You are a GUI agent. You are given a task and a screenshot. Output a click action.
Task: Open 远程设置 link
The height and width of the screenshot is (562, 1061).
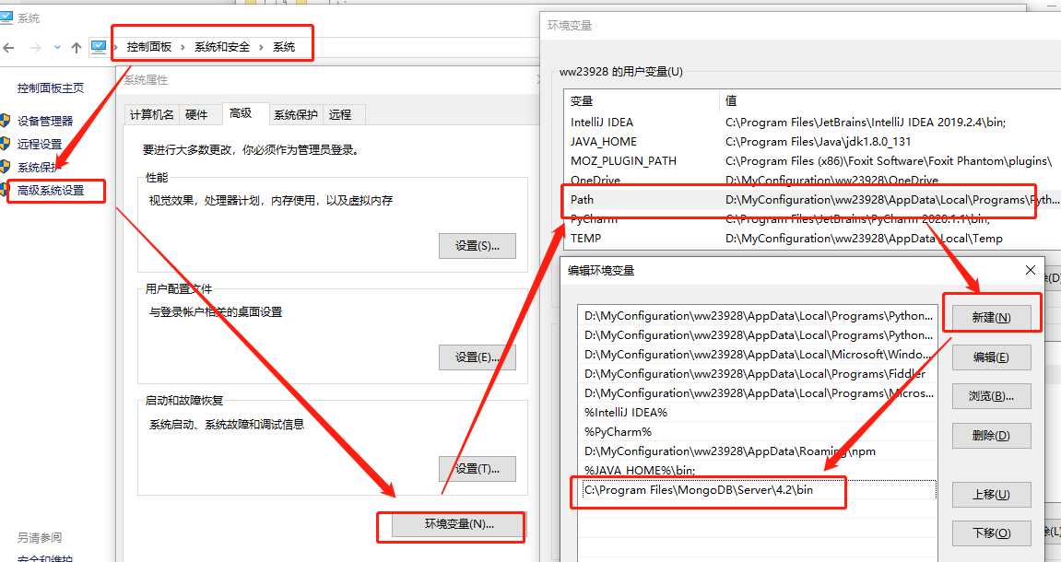point(40,144)
